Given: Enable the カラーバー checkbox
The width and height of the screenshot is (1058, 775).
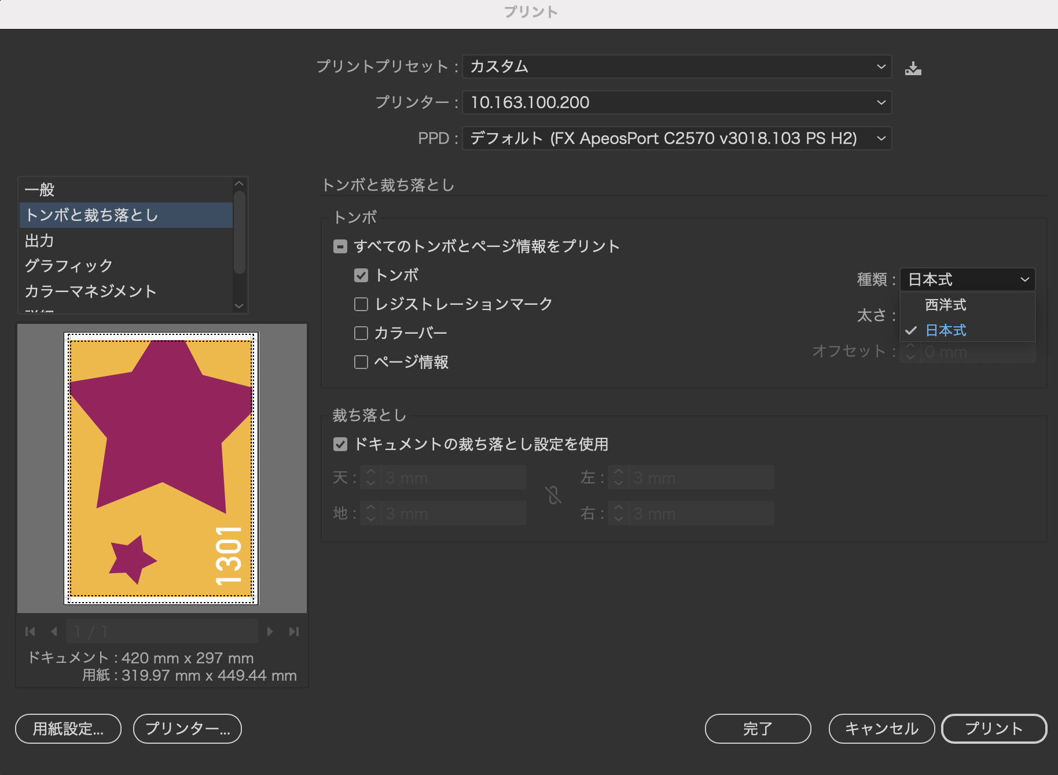Looking at the screenshot, I should pyautogui.click(x=361, y=333).
